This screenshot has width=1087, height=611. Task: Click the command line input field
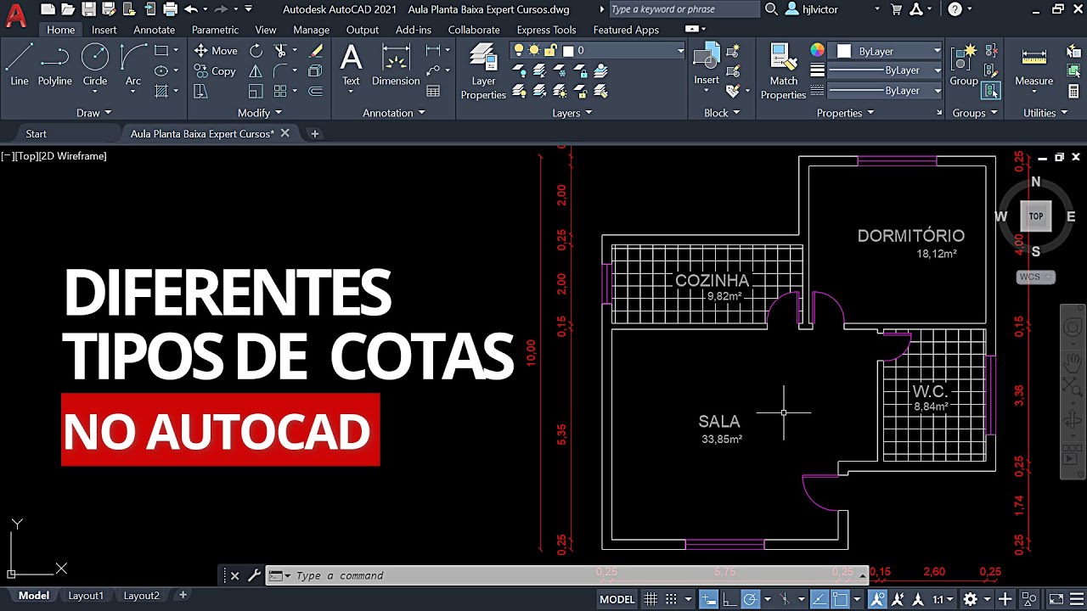569,575
